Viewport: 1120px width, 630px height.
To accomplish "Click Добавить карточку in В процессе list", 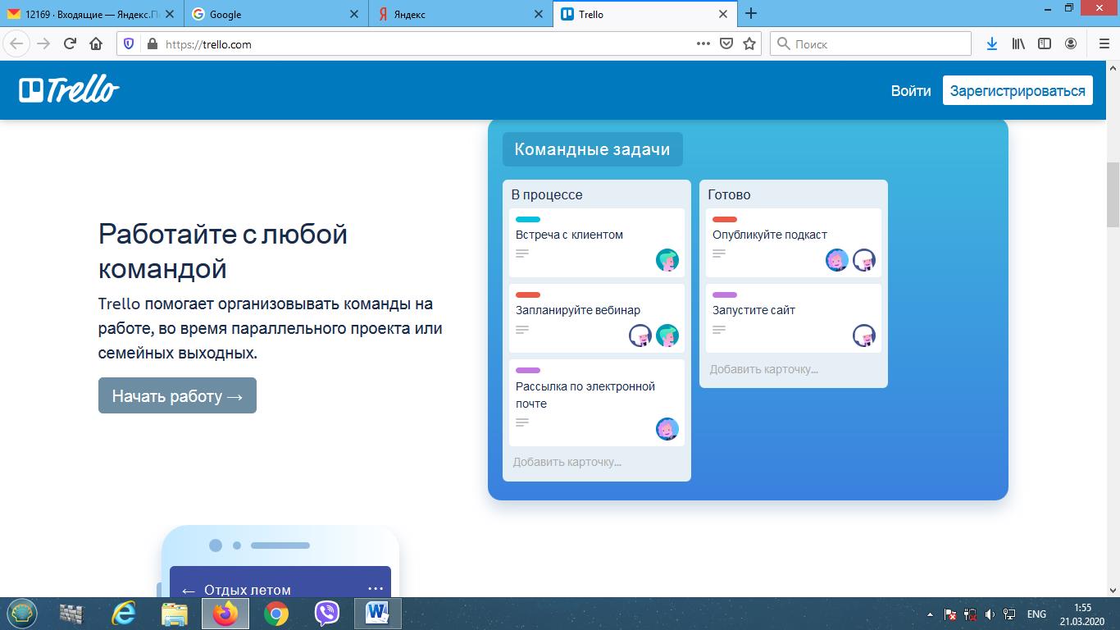I will pyautogui.click(x=567, y=462).
